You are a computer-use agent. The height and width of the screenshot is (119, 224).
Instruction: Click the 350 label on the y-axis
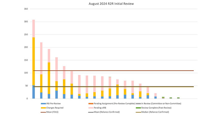click(x=26, y=9)
